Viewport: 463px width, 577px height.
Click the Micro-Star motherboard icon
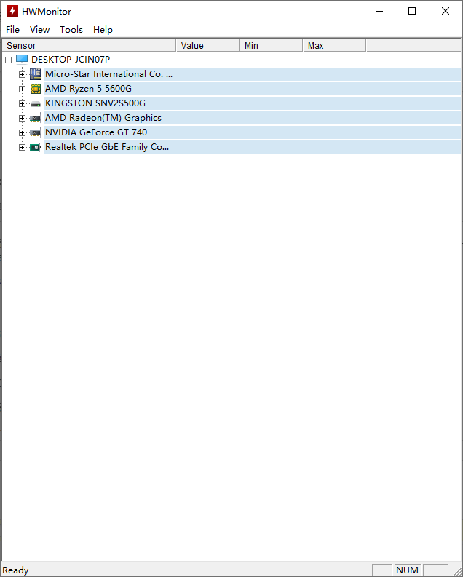click(36, 74)
